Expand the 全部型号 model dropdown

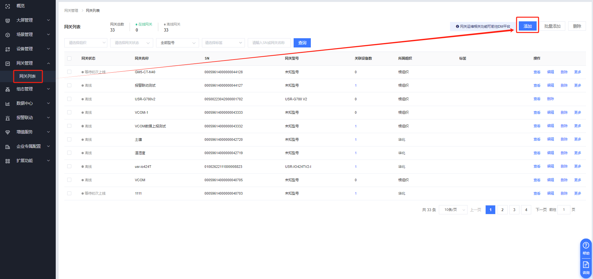(177, 43)
